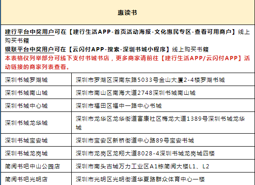Screen dimensions: 255x185
Task: Select the 深圳书城宝安城 cell
Action: coord(36,140)
